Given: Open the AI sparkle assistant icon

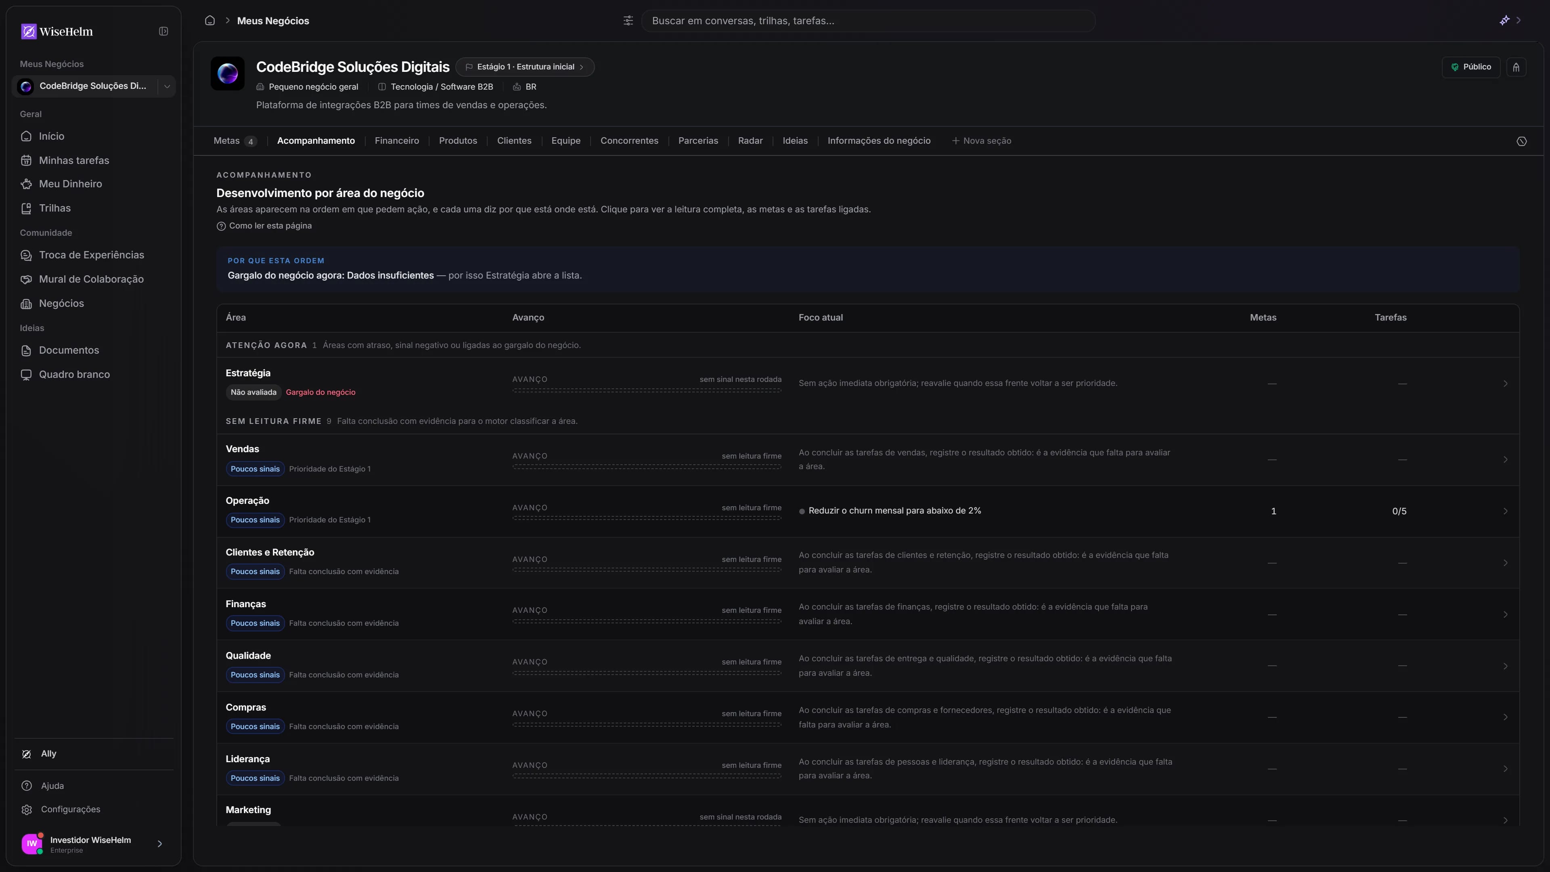Looking at the screenshot, I should click(1504, 21).
